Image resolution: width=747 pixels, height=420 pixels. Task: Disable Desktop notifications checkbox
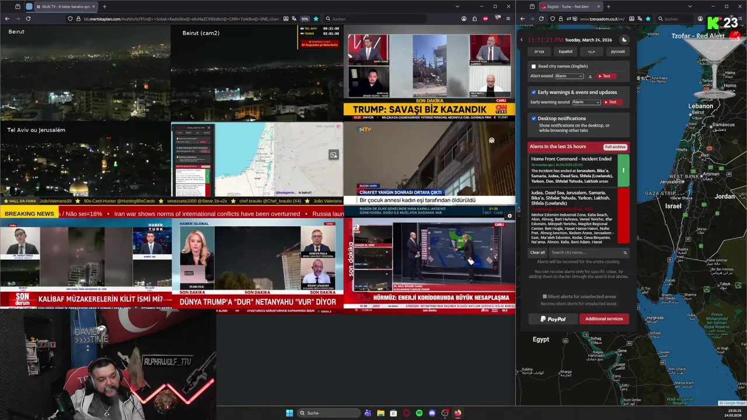(533, 118)
